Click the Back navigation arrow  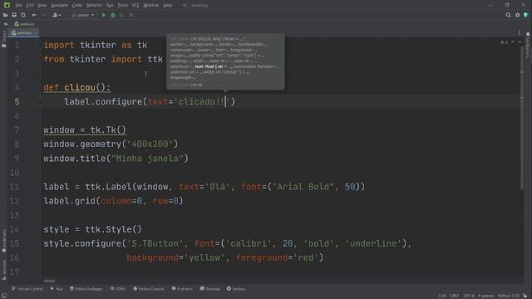(x=34, y=15)
